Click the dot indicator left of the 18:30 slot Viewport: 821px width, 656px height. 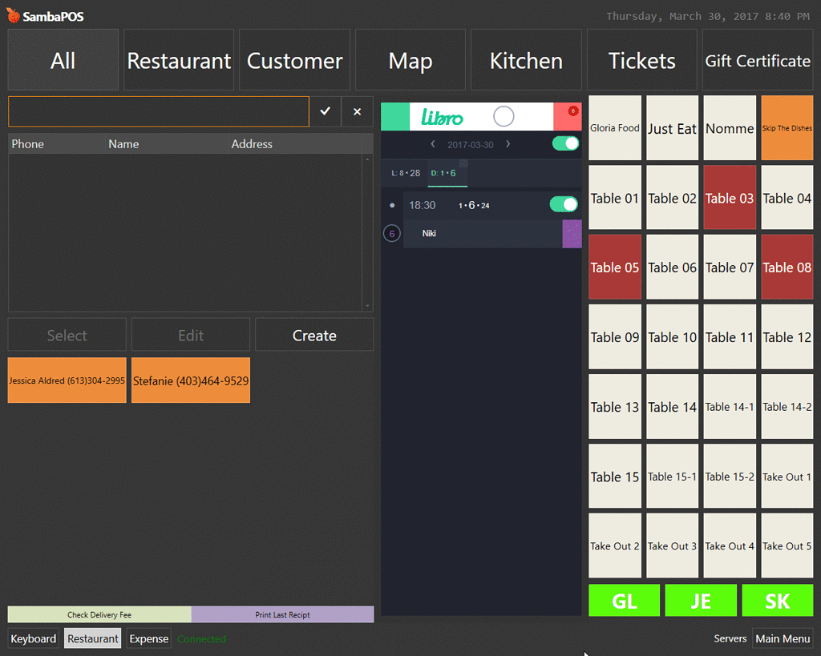point(392,204)
